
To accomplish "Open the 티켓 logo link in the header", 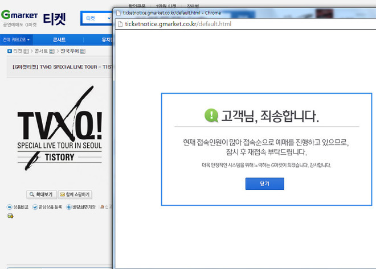I will [55, 19].
